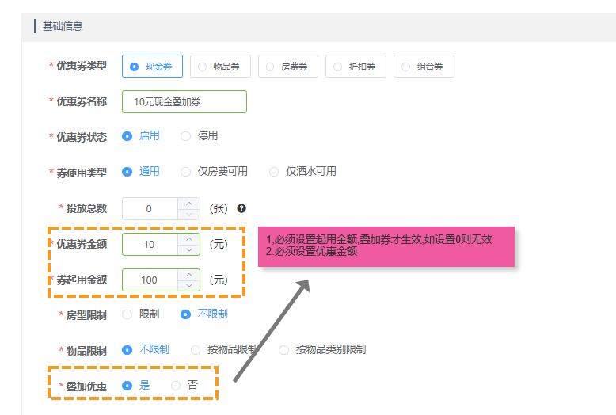Decrease 券起用金额 with the down arrow

coord(189,285)
